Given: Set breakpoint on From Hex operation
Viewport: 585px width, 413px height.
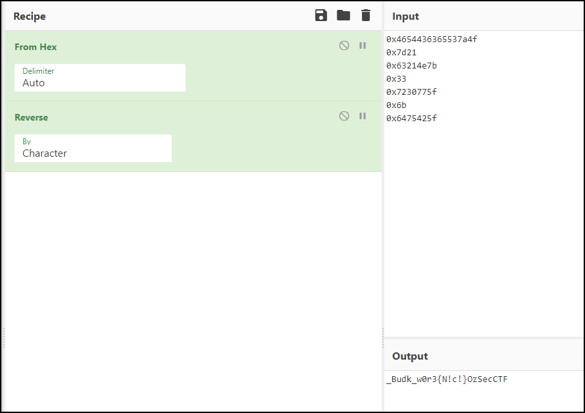Looking at the screenshot, I should [363, 45].
